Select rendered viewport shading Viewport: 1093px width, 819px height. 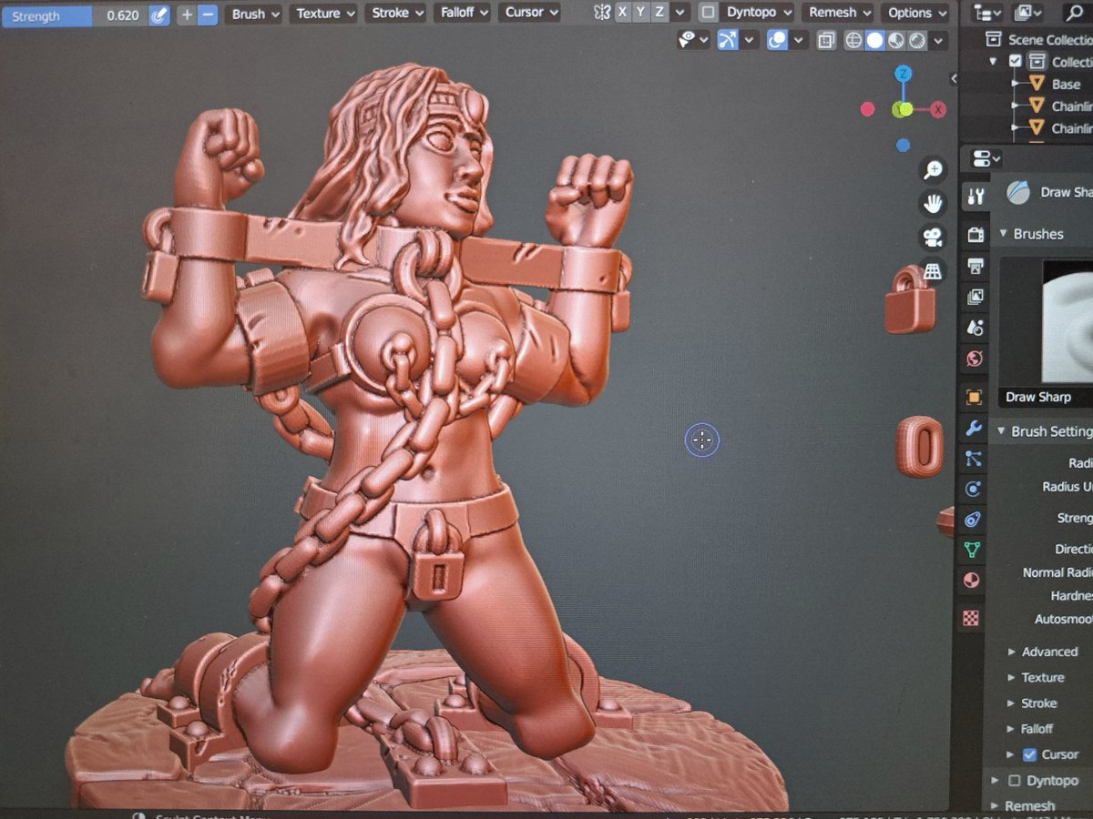[x=916, y=40]
